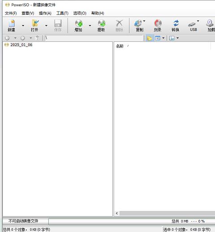Open the view mode dropdown arrow

point(163,38)
